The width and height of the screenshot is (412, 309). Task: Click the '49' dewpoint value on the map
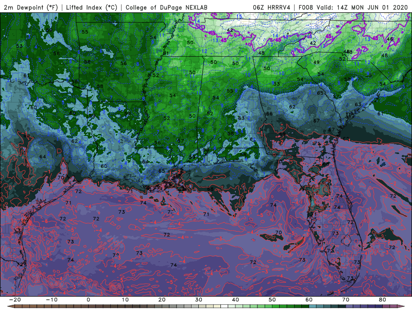click(x=317, y=62)
